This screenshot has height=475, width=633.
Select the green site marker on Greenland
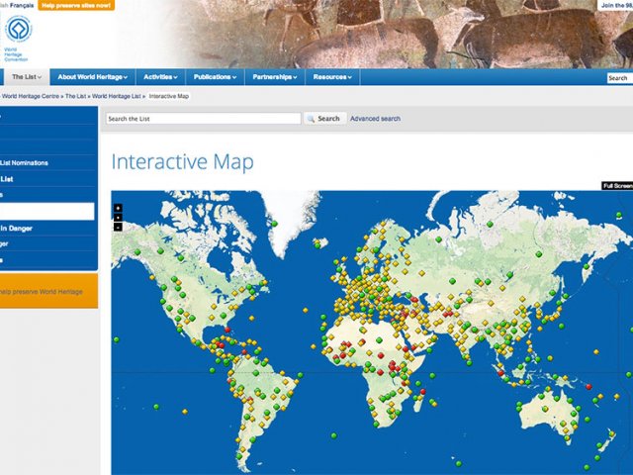[275, 224]
